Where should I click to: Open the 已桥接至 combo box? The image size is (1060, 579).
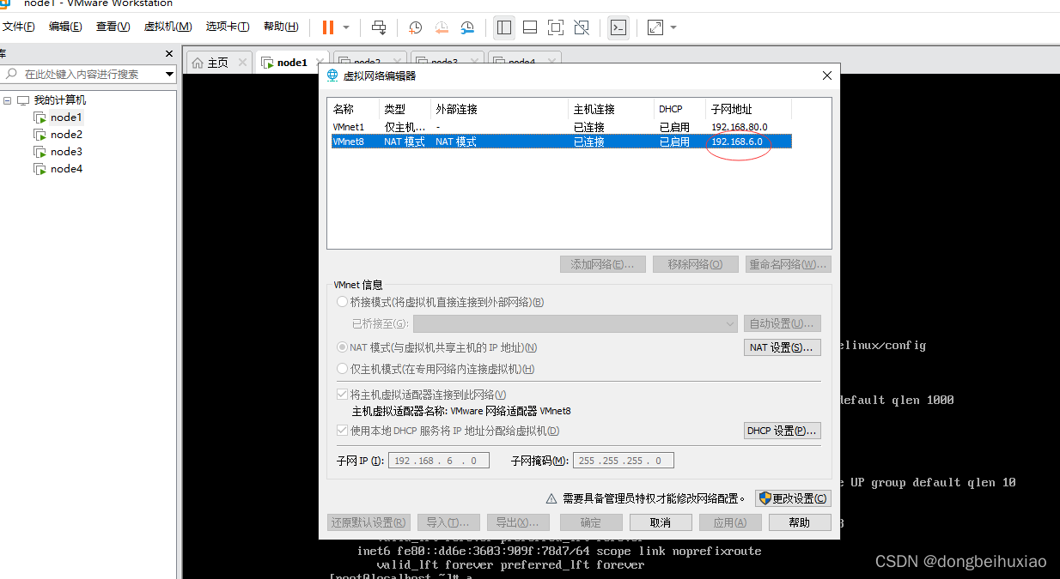[575, 323]
